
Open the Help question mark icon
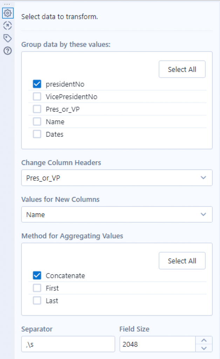[x=7, y=50]
